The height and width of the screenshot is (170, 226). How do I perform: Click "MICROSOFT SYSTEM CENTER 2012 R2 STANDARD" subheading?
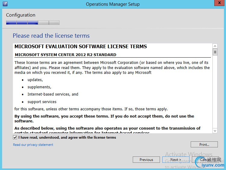pyautogui.click(x=65, y=55)
